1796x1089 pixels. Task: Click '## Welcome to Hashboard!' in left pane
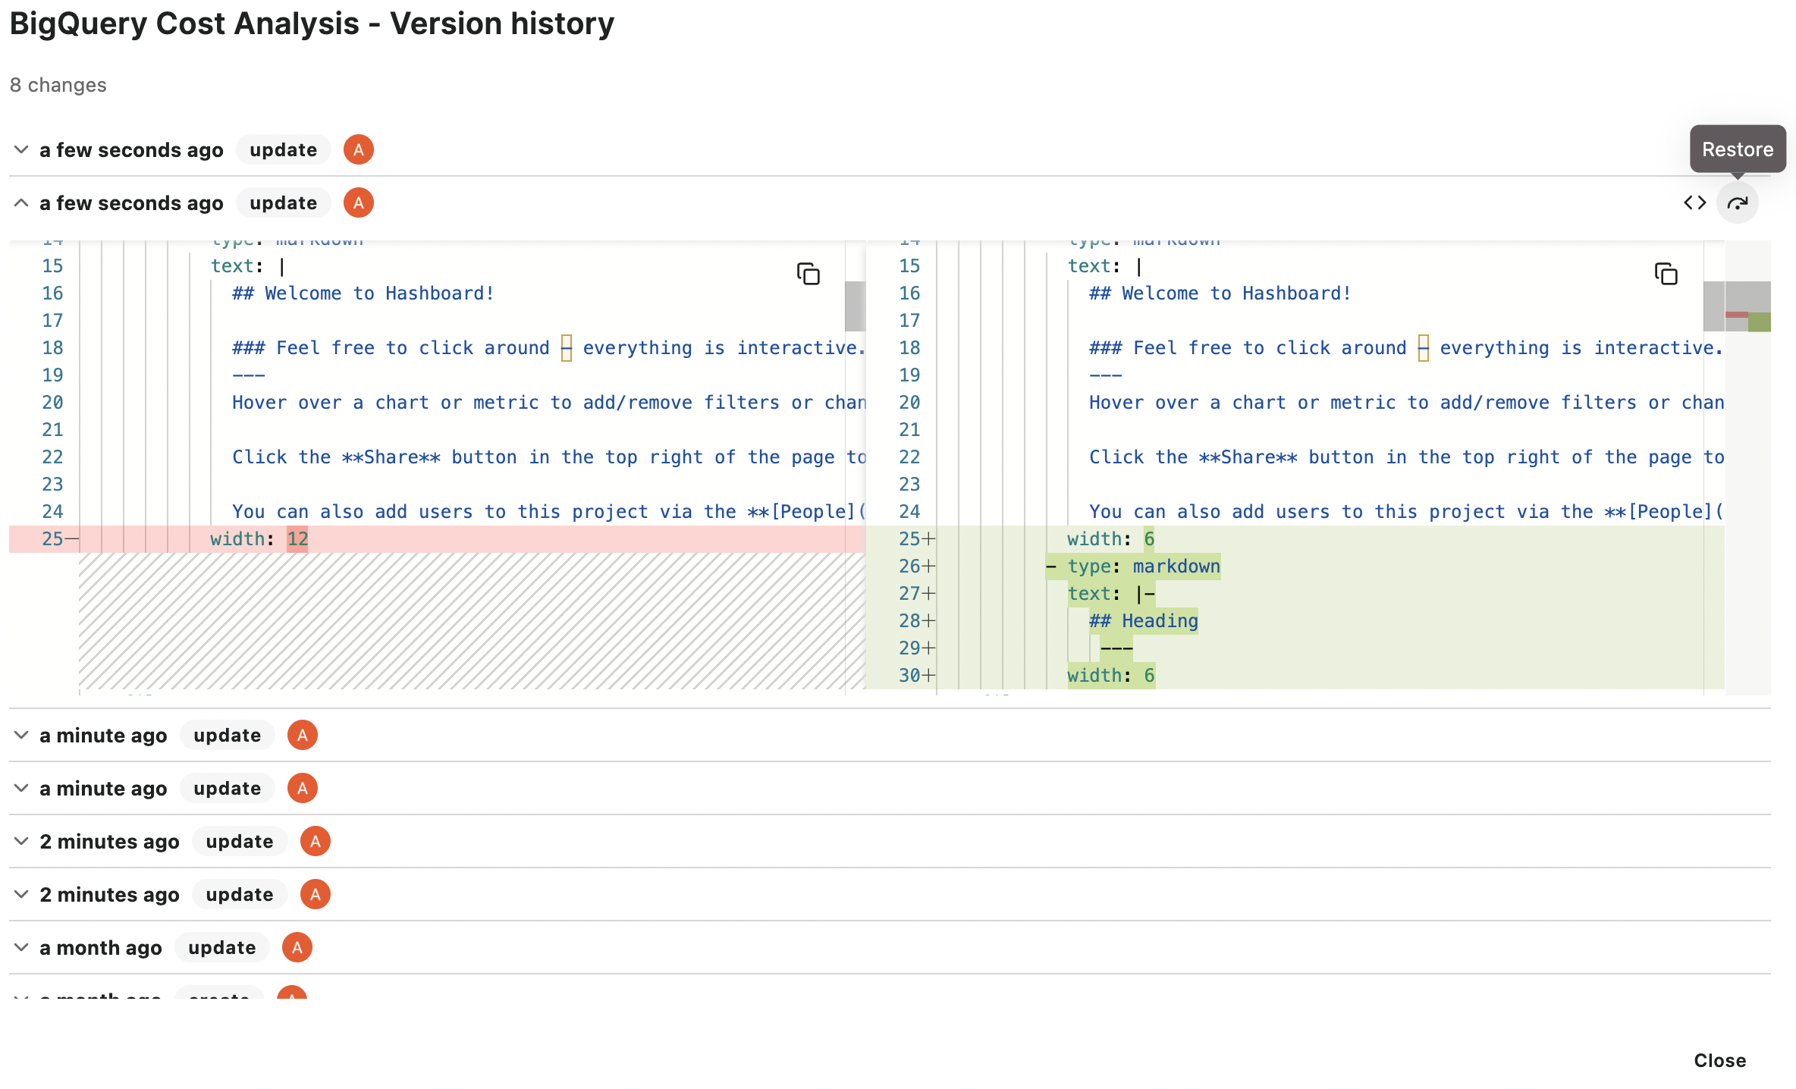click(x=363, y=293)
